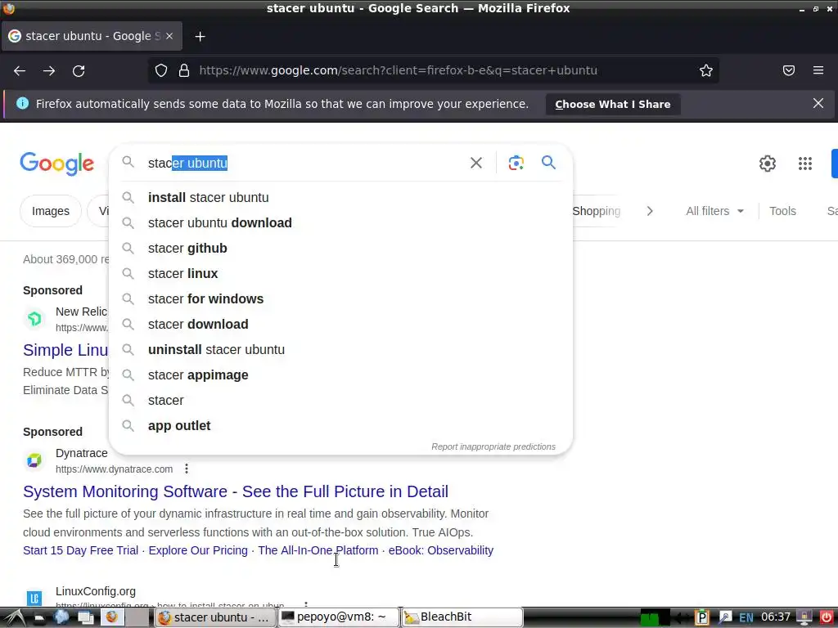The height and width of the screenshot is (628, 838).
Task: Click the show desktop windows icon in taskbar
Action: [x=85, y=617]
